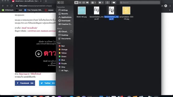Open Recents in the Finder sidebar
Viewport: 173px width, 97px height.
(x=65, y=14)
